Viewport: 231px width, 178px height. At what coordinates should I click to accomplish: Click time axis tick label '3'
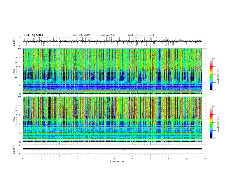click(78, 159)
